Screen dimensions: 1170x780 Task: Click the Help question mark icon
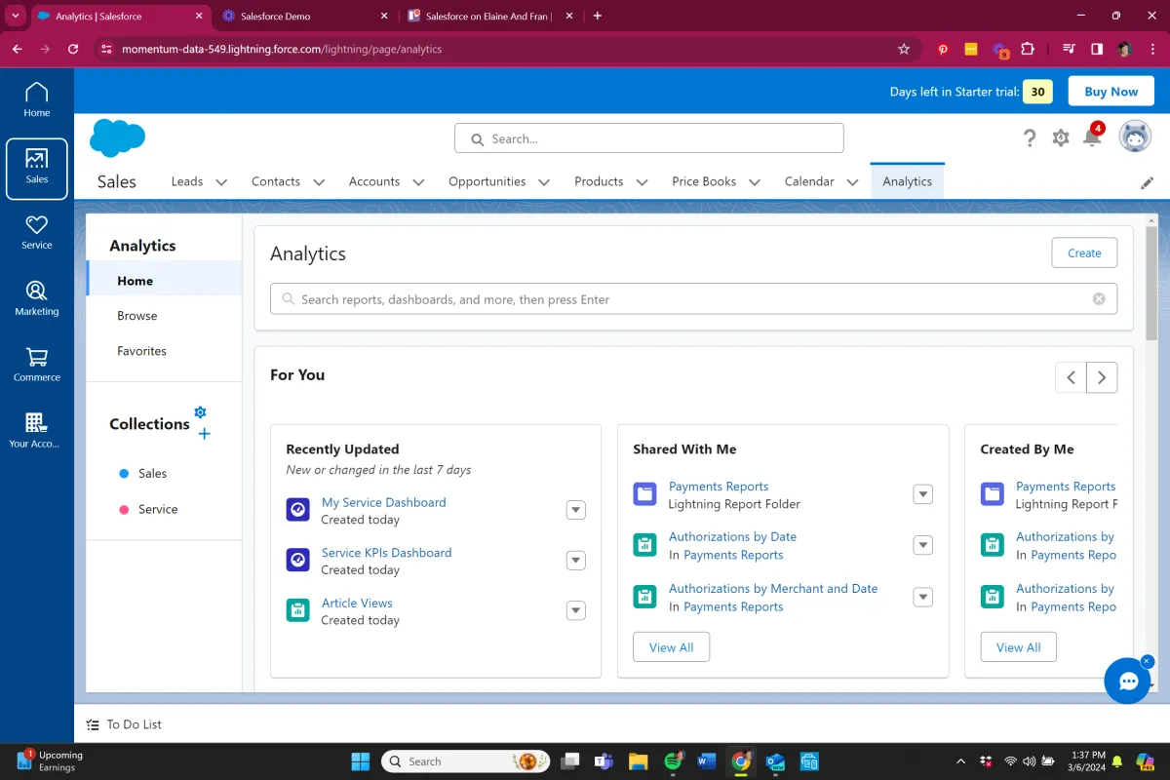(x=1030, y=138)
